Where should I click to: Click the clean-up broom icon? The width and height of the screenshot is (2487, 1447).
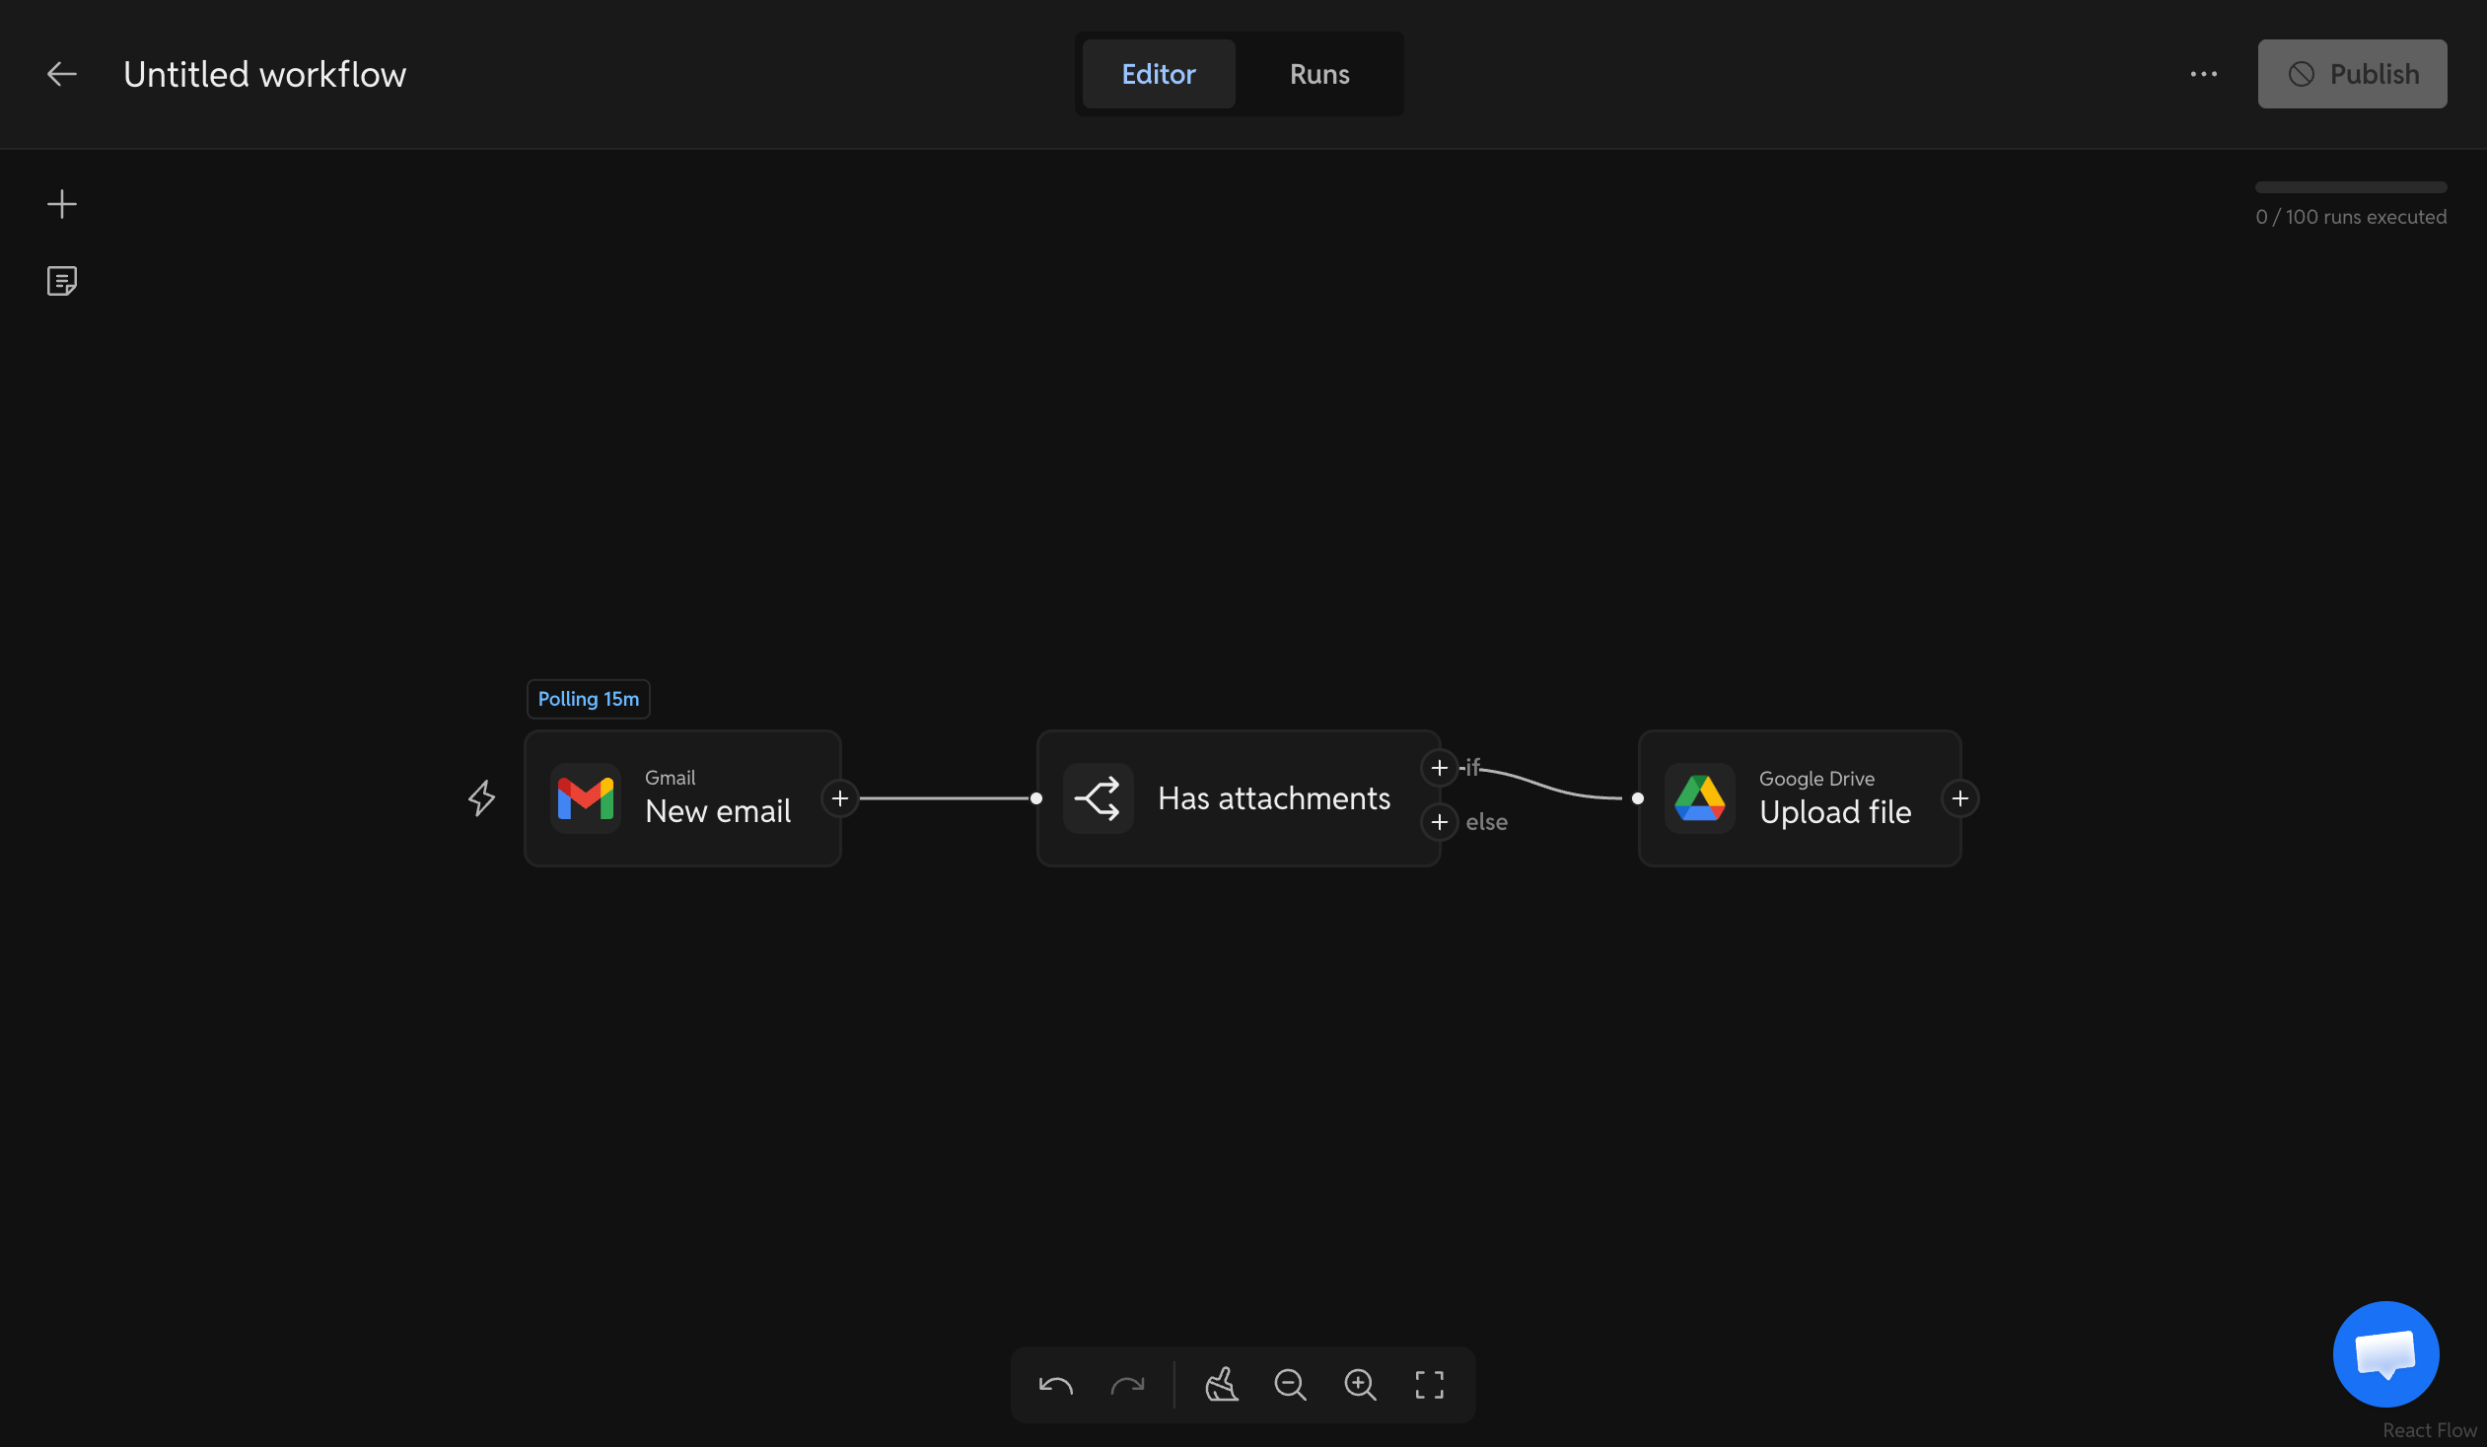coord(1221,1385)
